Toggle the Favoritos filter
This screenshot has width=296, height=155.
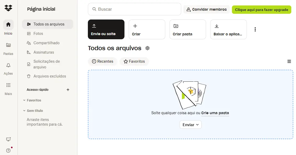tap(134, 61)
